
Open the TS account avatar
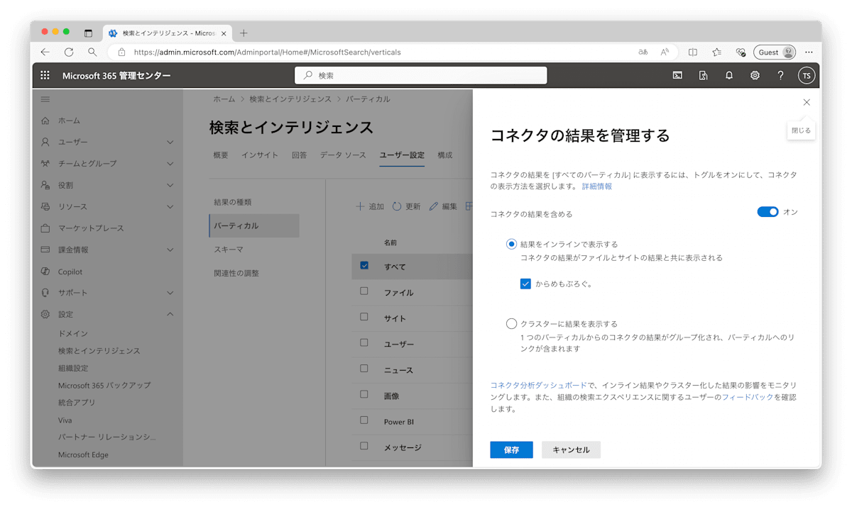807,75
